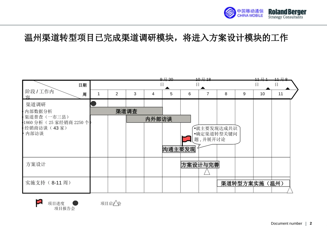This screenshot has height=226, width=327.
Task: Click the 阶段/工作内容 header label
Action: click(40, 94)
